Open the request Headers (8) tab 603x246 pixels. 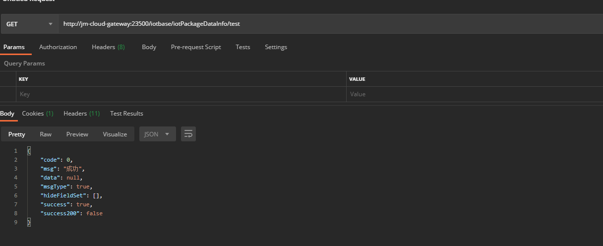108,47
